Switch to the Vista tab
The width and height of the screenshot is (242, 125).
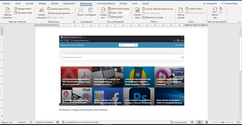pos(135,3)
